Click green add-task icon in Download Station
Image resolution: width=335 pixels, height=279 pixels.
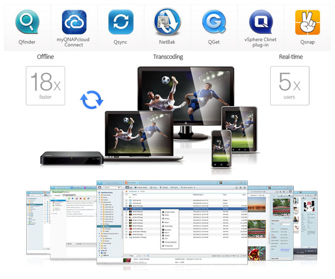coord(69,199)
